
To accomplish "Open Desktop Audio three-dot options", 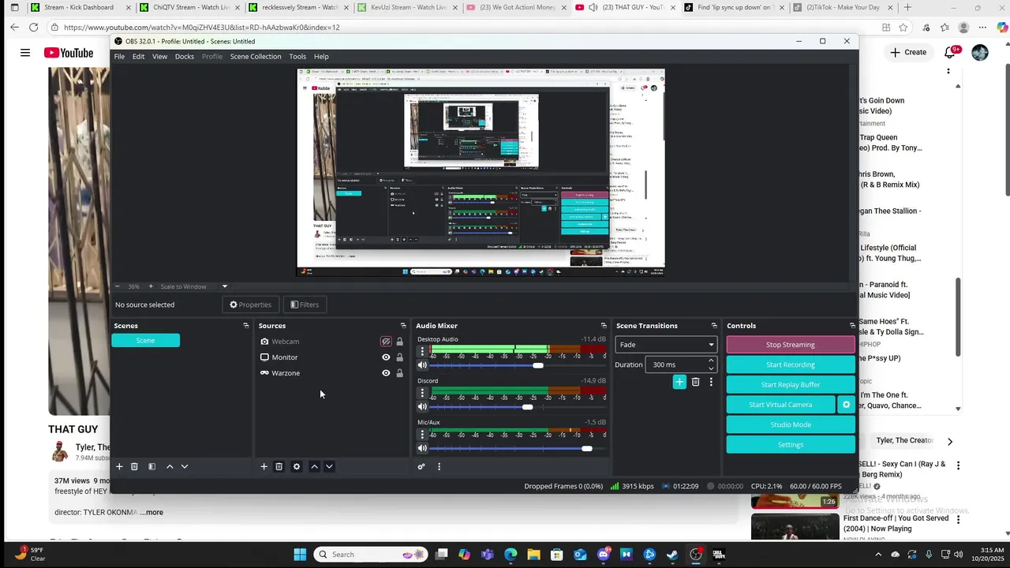I will 422,351.
